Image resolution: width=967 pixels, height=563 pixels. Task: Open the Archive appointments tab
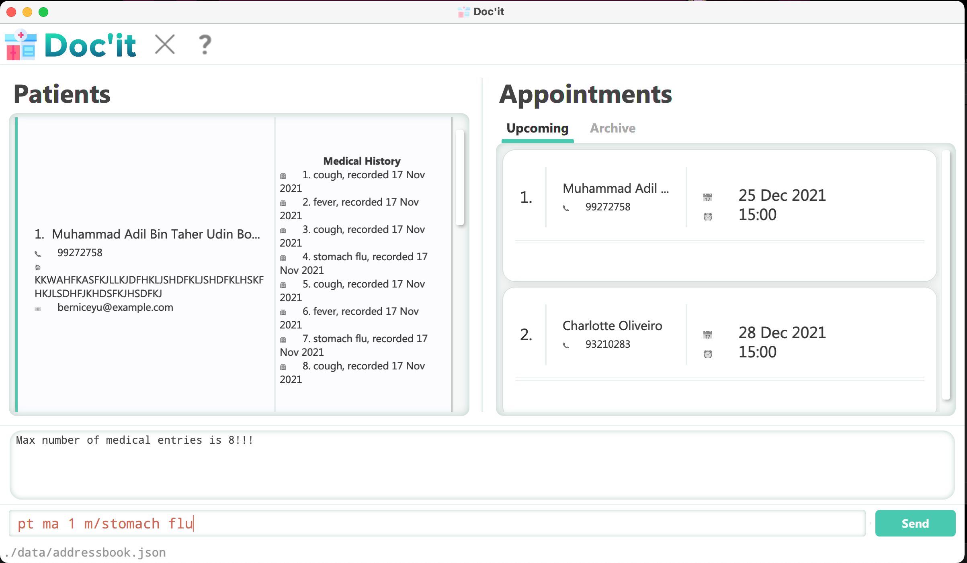pos(612,128)
